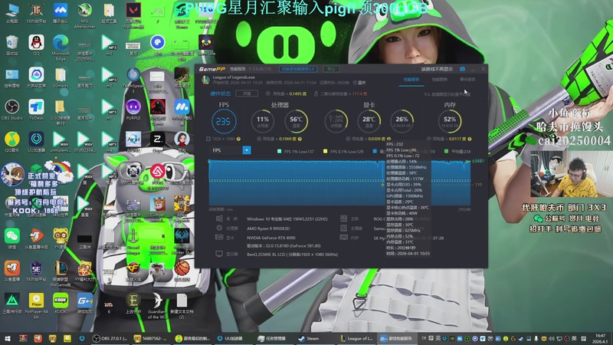Screen dimensions: 613x345
Task: Switch to the 事件报告 tab
Action: (467, 80)
